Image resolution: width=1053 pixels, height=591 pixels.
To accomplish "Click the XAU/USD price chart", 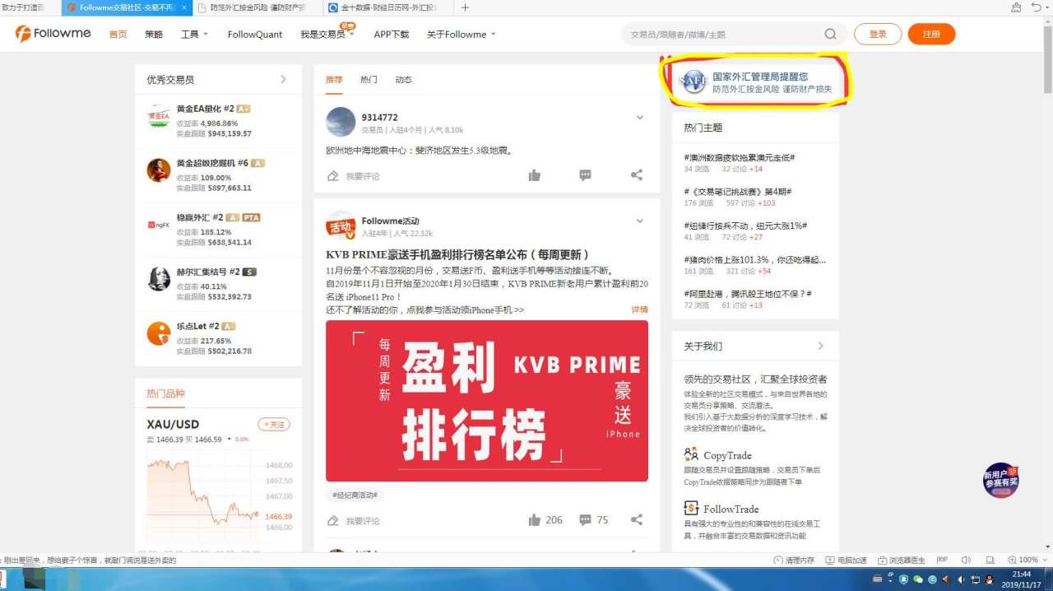I will (203, 496).
